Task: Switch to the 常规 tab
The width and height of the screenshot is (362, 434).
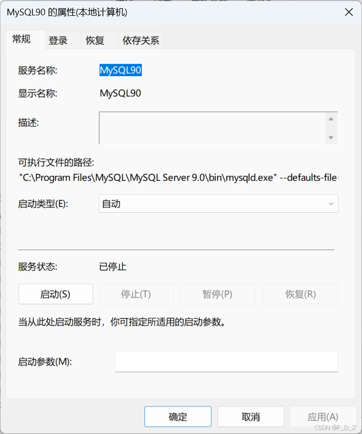Action: pyautogui.click(x=22, y=39)
